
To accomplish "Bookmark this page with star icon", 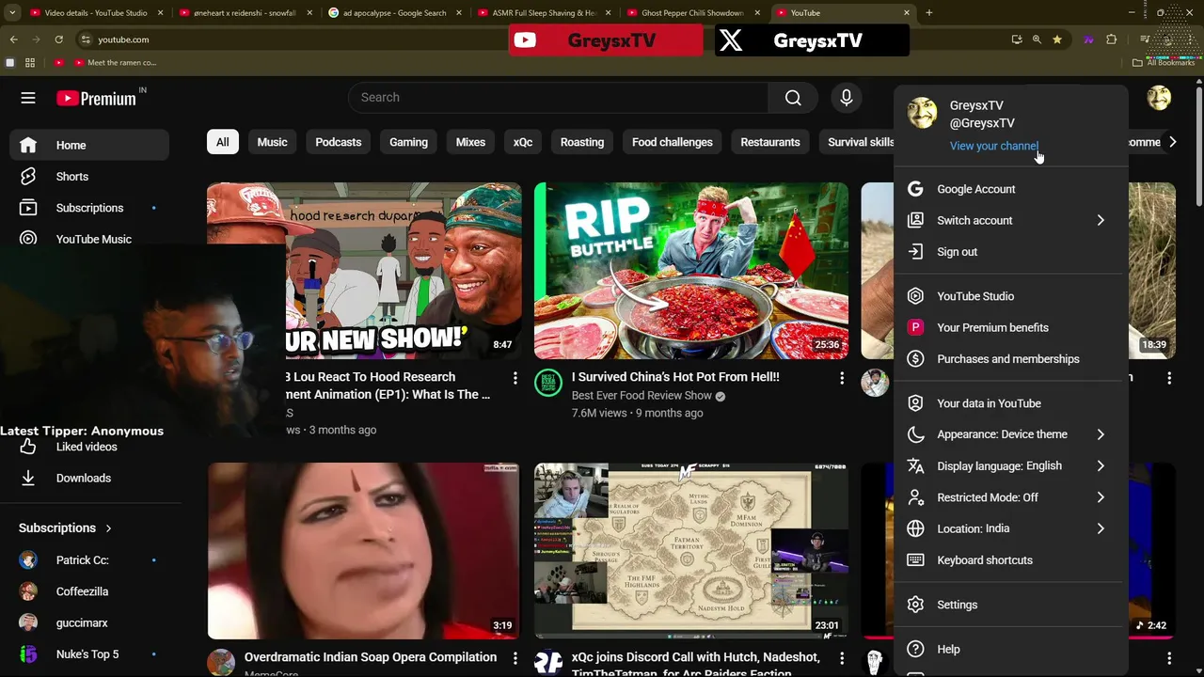I will pos(1057,39).
